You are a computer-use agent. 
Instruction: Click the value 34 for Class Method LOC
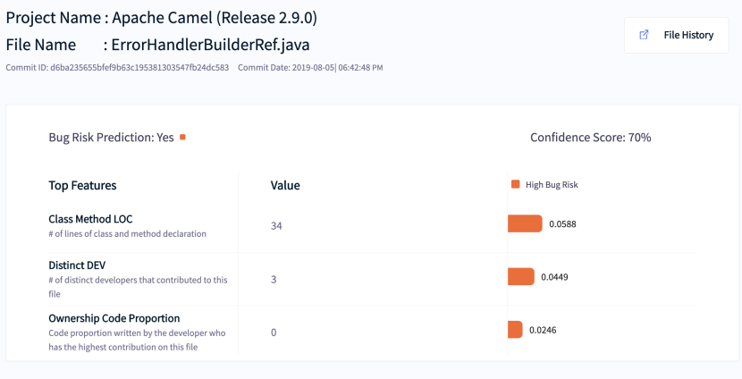pyautogui.click(x=276, y=226)
